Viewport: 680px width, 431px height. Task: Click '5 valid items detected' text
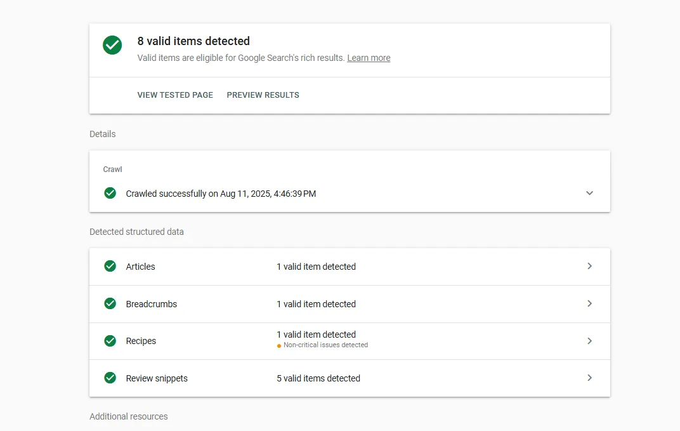coord(318,378)
